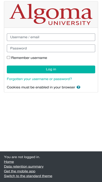Click the Remember username label text
Viewport: 102px width, 182px height.
(x=29, y=58)
